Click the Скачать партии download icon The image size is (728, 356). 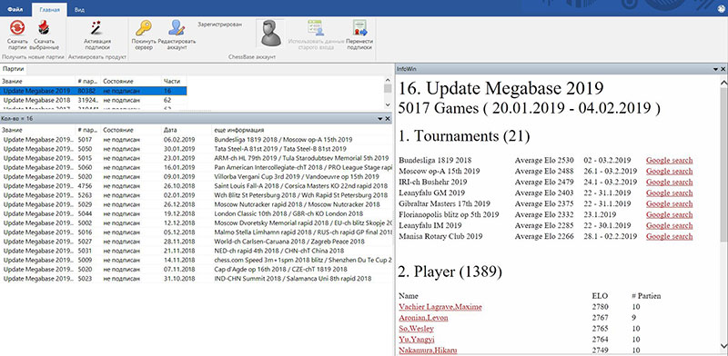(17, 29)
